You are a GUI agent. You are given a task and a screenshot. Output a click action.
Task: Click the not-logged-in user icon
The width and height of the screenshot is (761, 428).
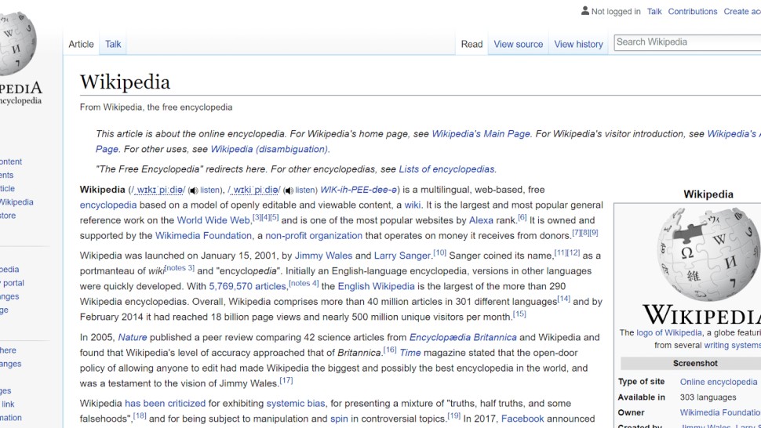point(584,11)
